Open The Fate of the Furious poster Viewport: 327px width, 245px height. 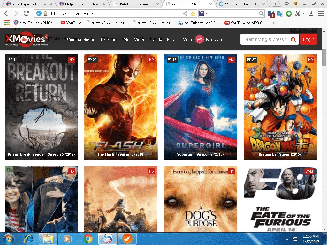[x=280, y=199]
